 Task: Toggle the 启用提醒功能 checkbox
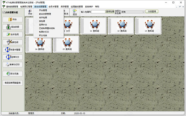(4, 12)
